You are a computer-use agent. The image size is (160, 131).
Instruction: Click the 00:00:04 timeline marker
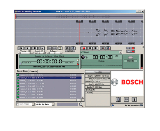(x=106, y=21)
